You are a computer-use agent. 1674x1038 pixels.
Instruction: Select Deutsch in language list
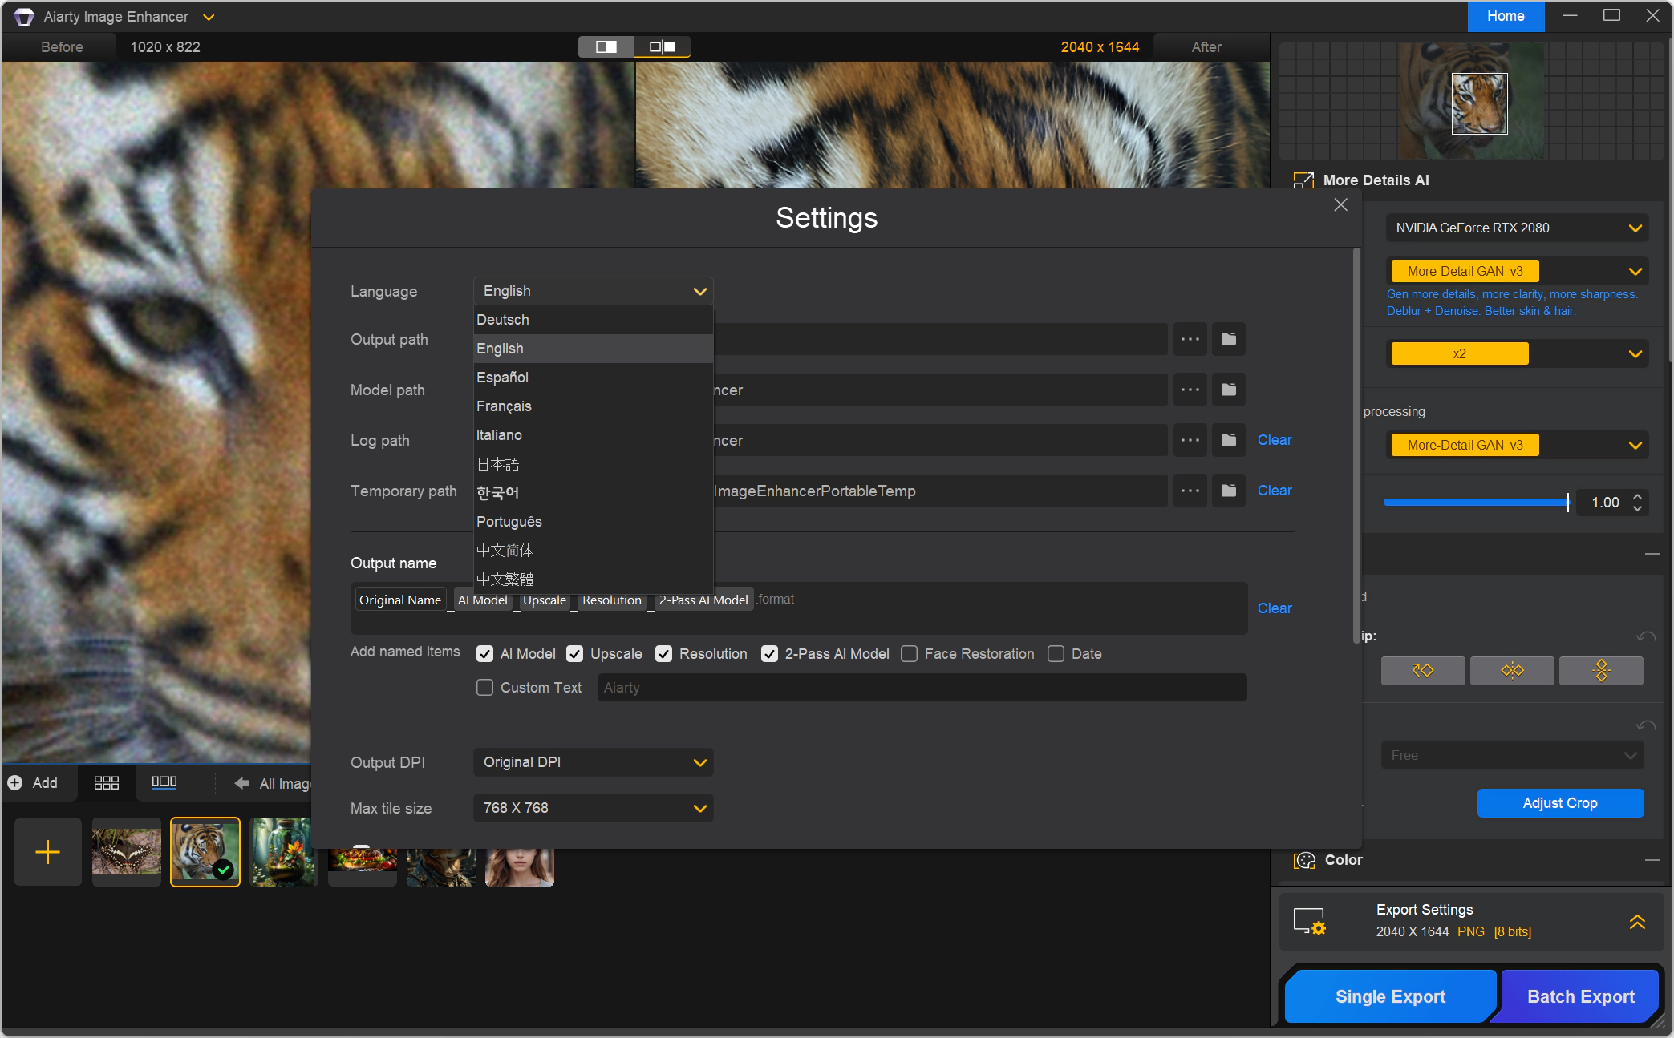coord(503,320)
